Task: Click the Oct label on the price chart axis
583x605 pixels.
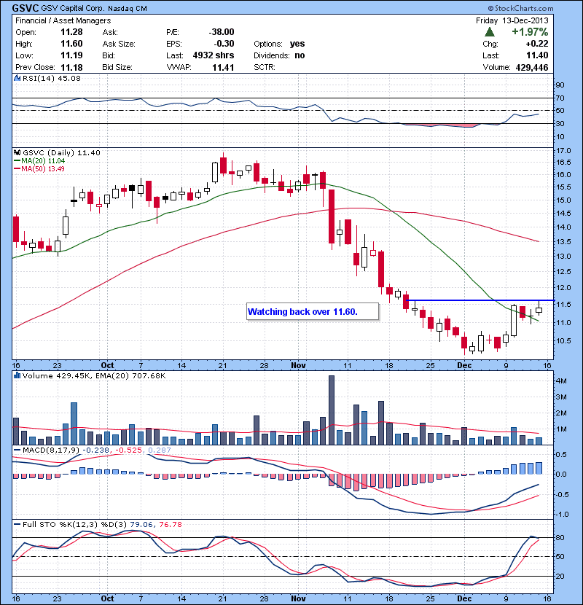Action: (x=107, y=365)
